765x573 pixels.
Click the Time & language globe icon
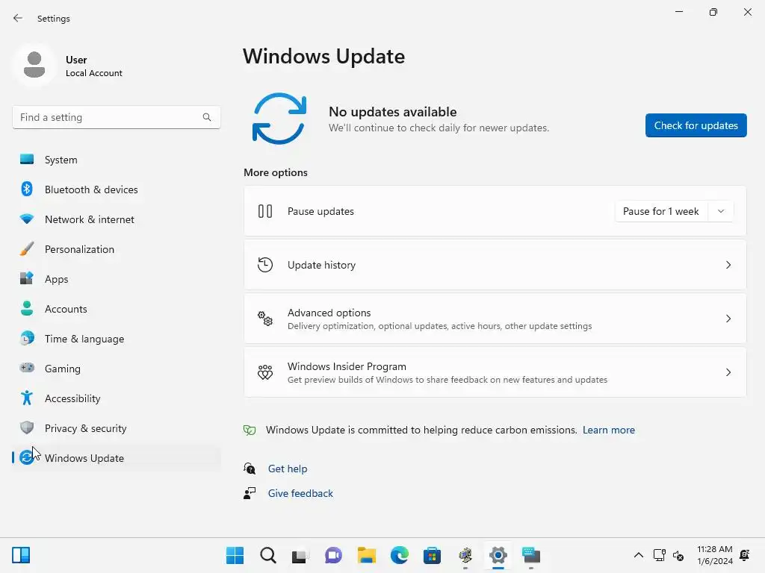[x=27, y=338]
